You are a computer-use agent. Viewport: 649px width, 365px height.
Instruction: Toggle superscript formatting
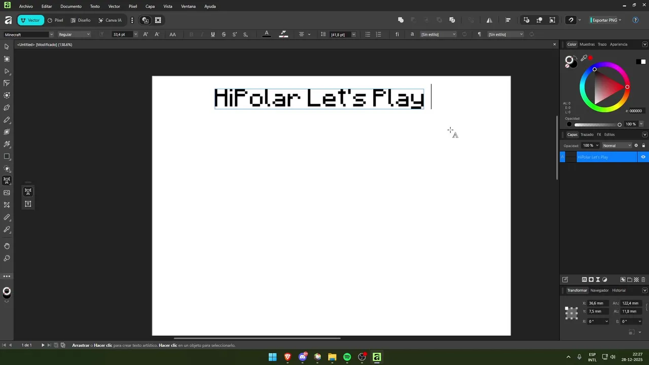[234, 34]
